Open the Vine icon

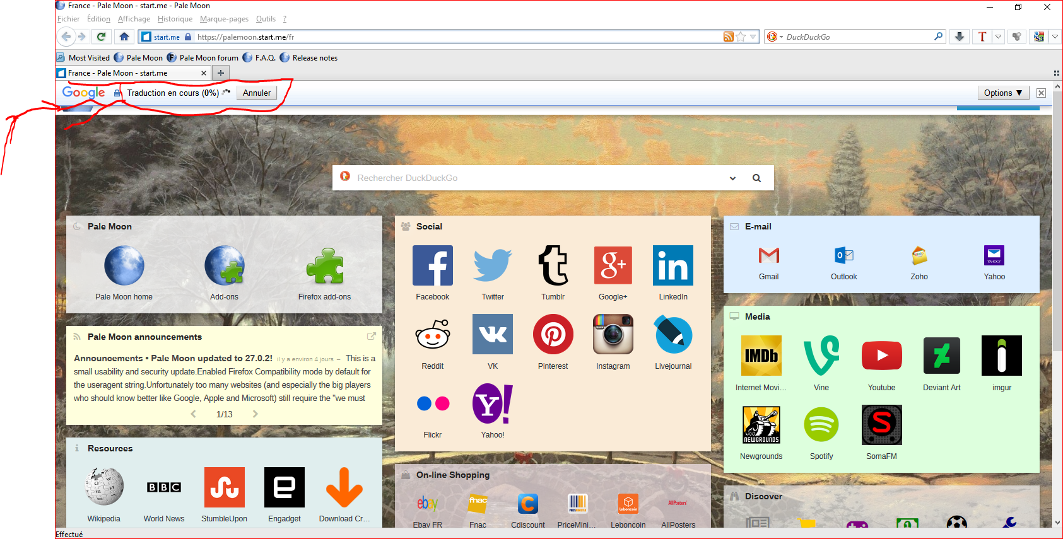821,356
